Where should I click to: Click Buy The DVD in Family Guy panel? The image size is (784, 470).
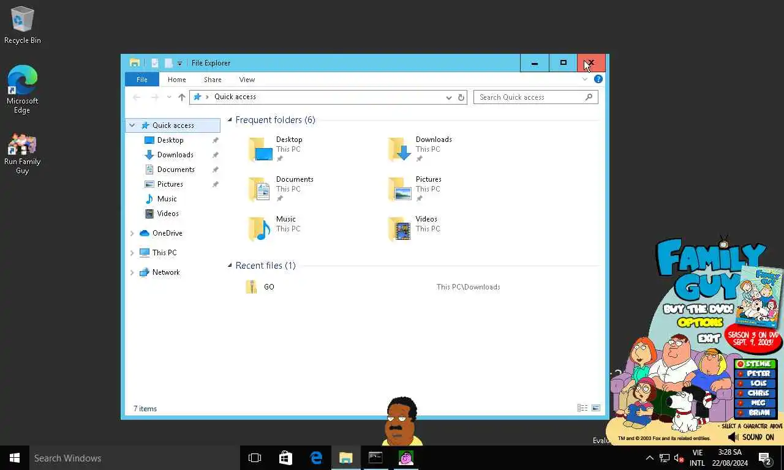coord(697,310)
